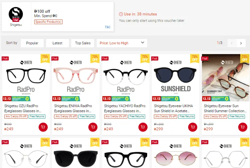Click ₱249 price of OZU RadPro
This screenshot has height=168, width=250.
click(x=9, y=129)
